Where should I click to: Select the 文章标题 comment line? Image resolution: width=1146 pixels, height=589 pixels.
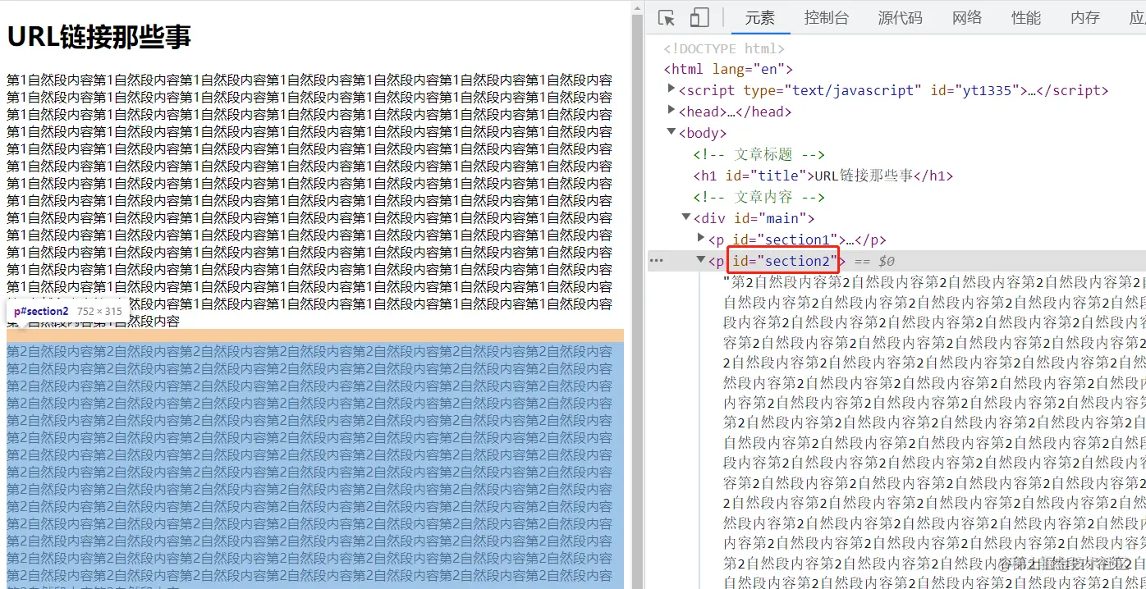click(759, 154)
